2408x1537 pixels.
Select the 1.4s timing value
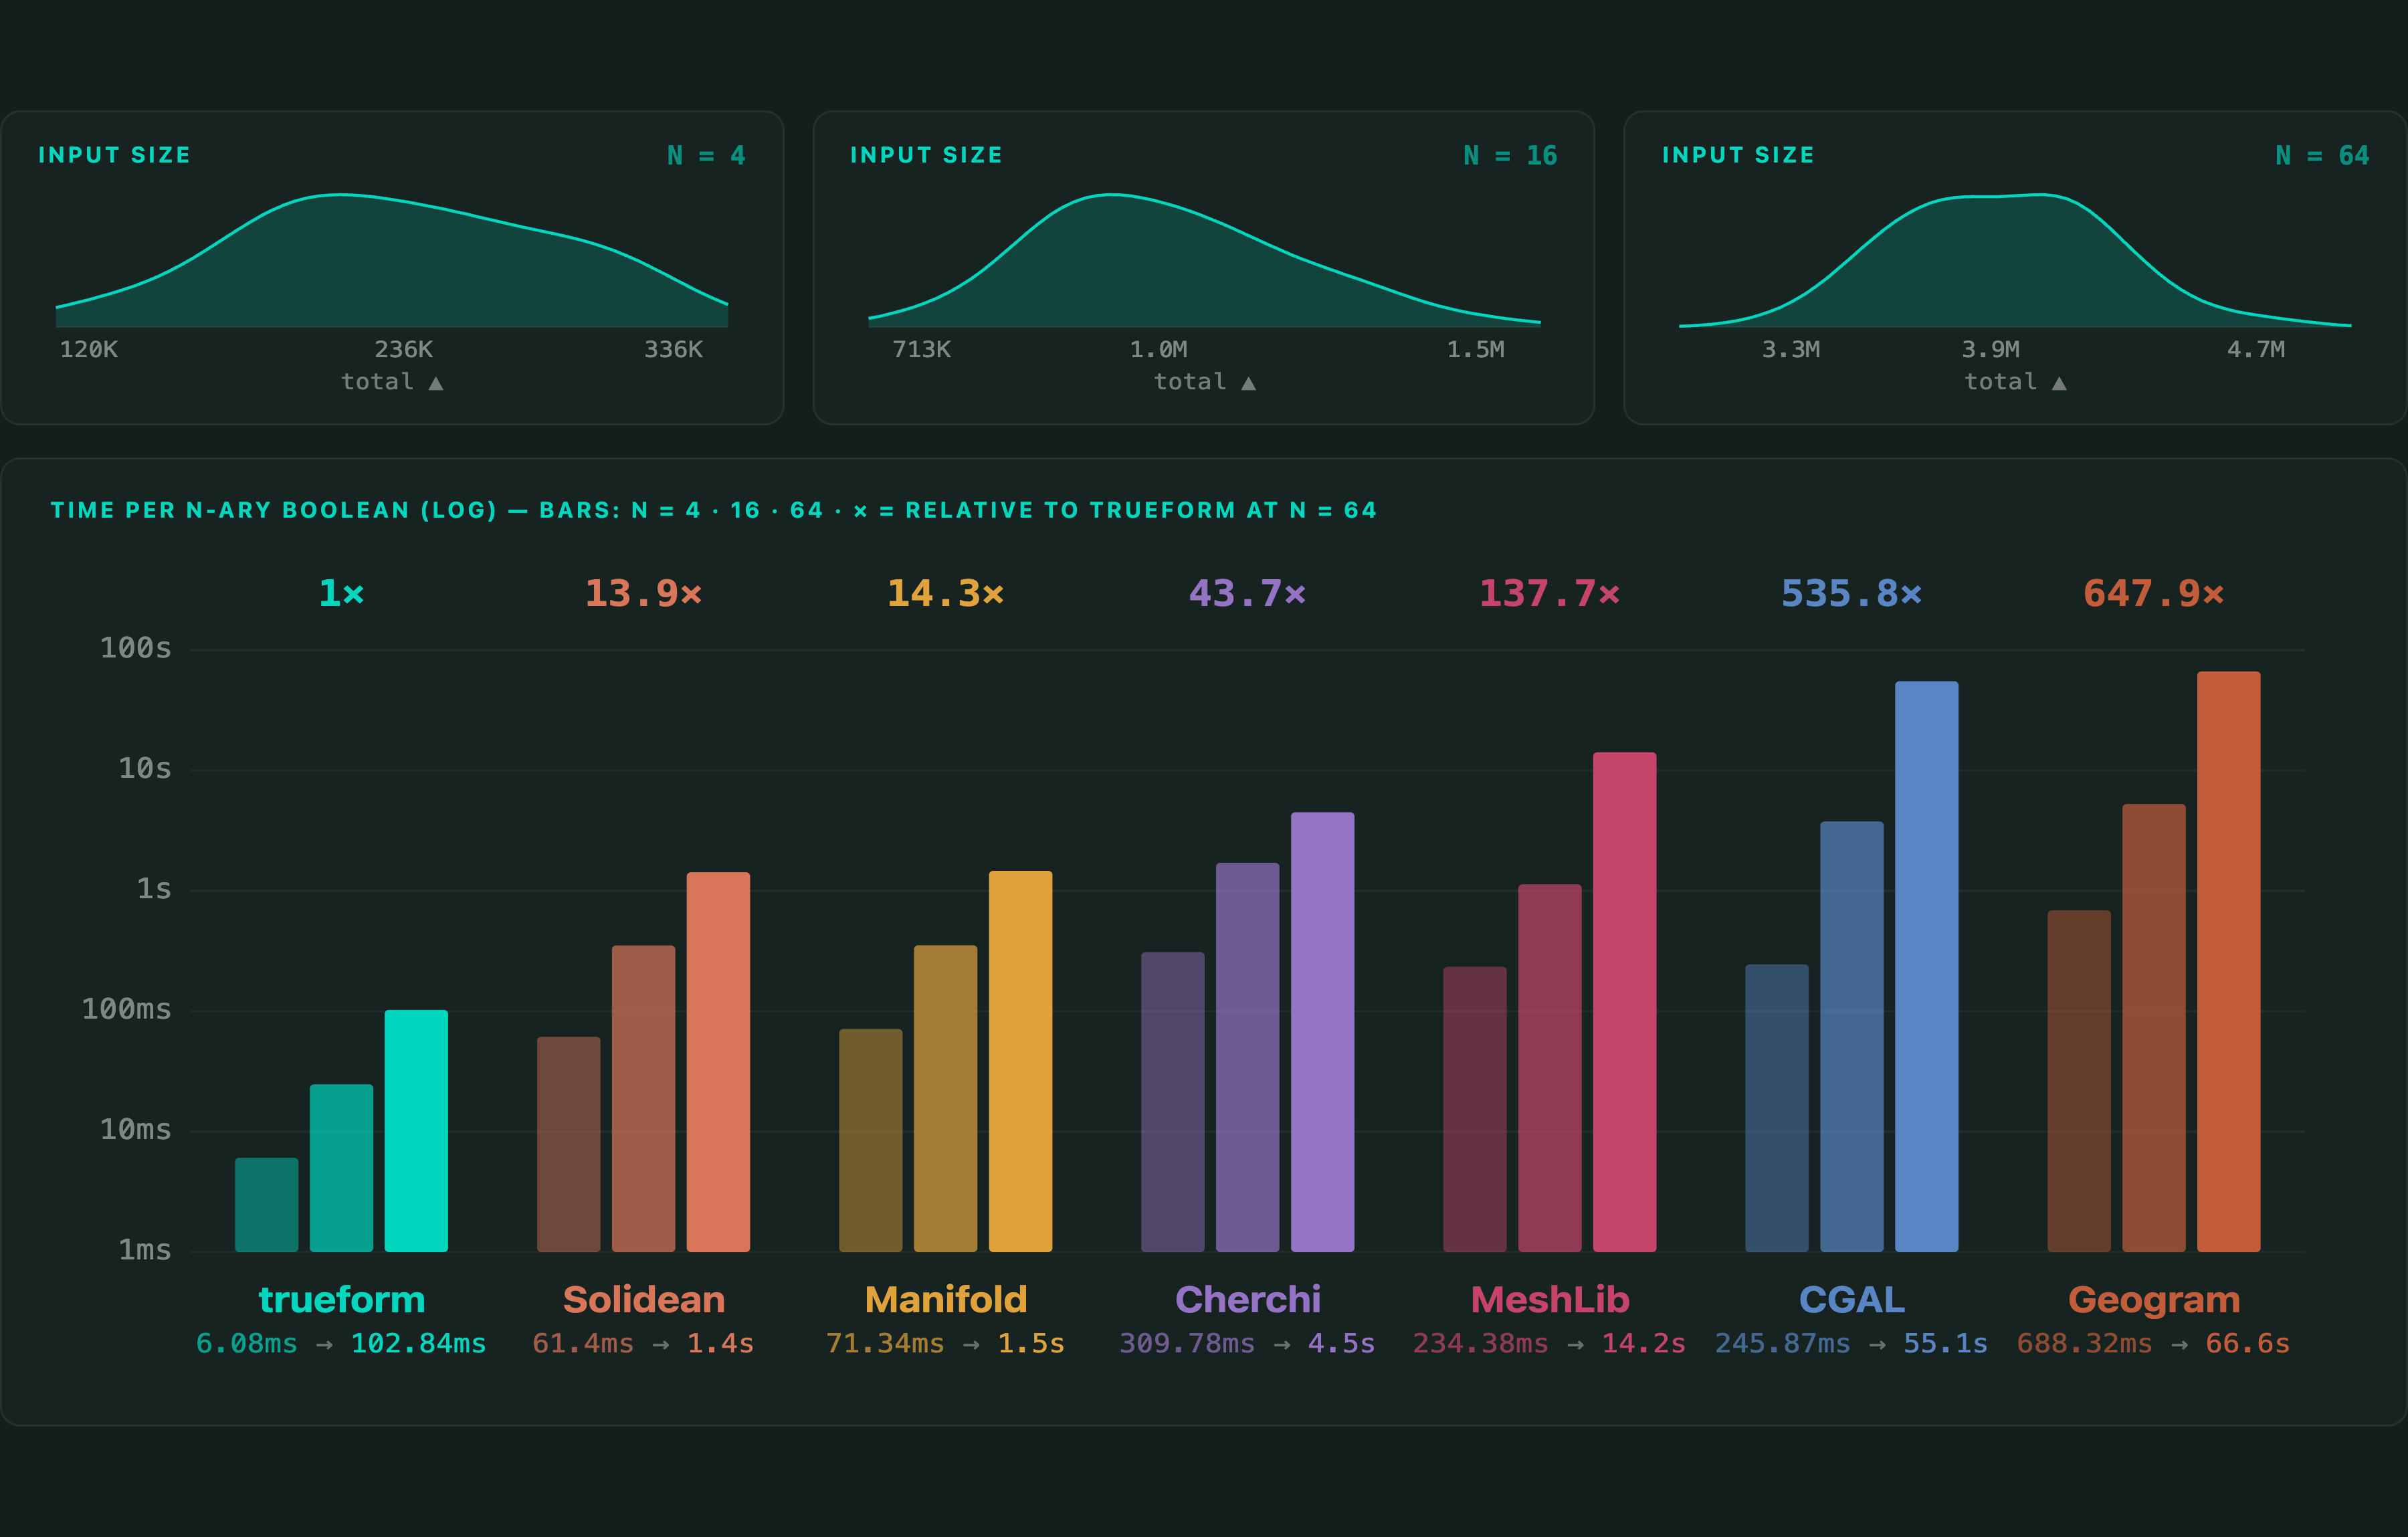(720, 1343)
